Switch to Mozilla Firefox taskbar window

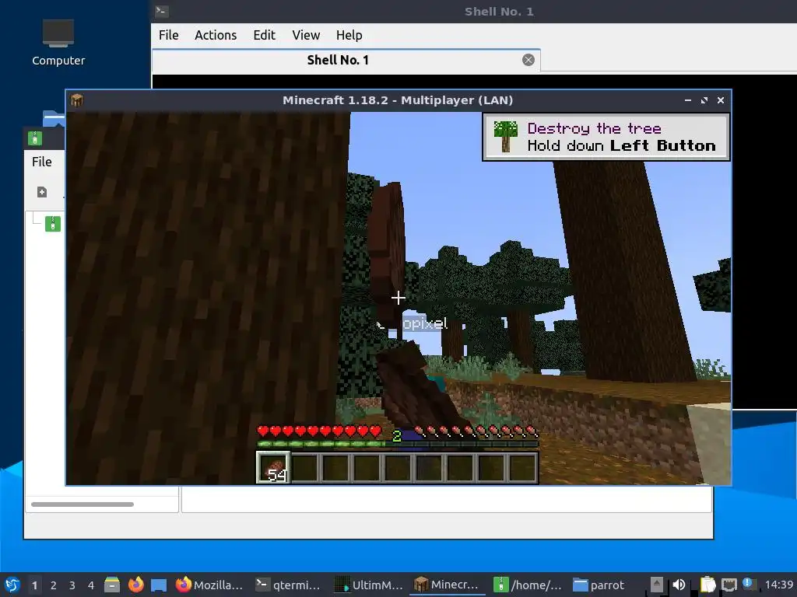pyautogui.click(x=209, y=585)
